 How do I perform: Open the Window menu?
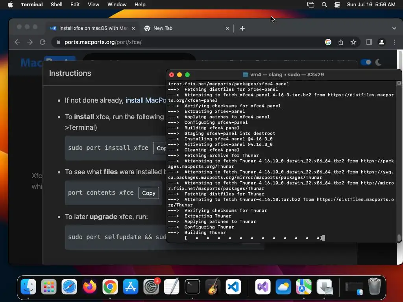coord(116,4)
